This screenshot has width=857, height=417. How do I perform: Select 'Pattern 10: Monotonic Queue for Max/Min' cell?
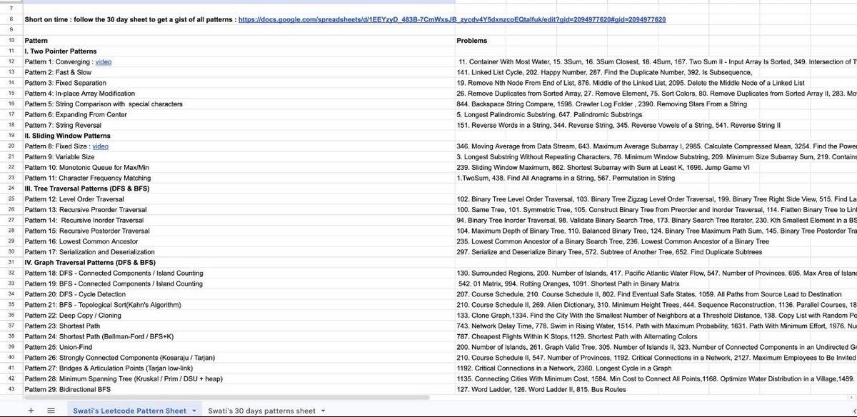[238, 167]
